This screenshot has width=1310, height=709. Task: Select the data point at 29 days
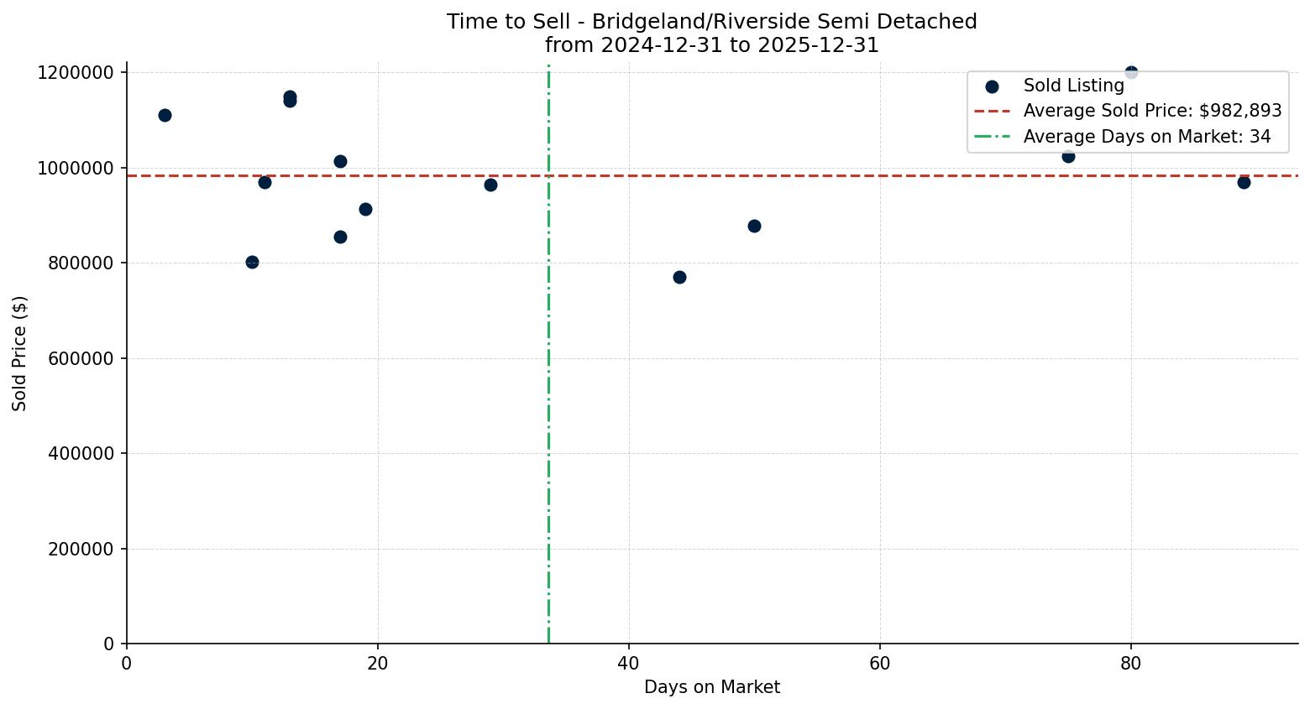pos(490,185)
